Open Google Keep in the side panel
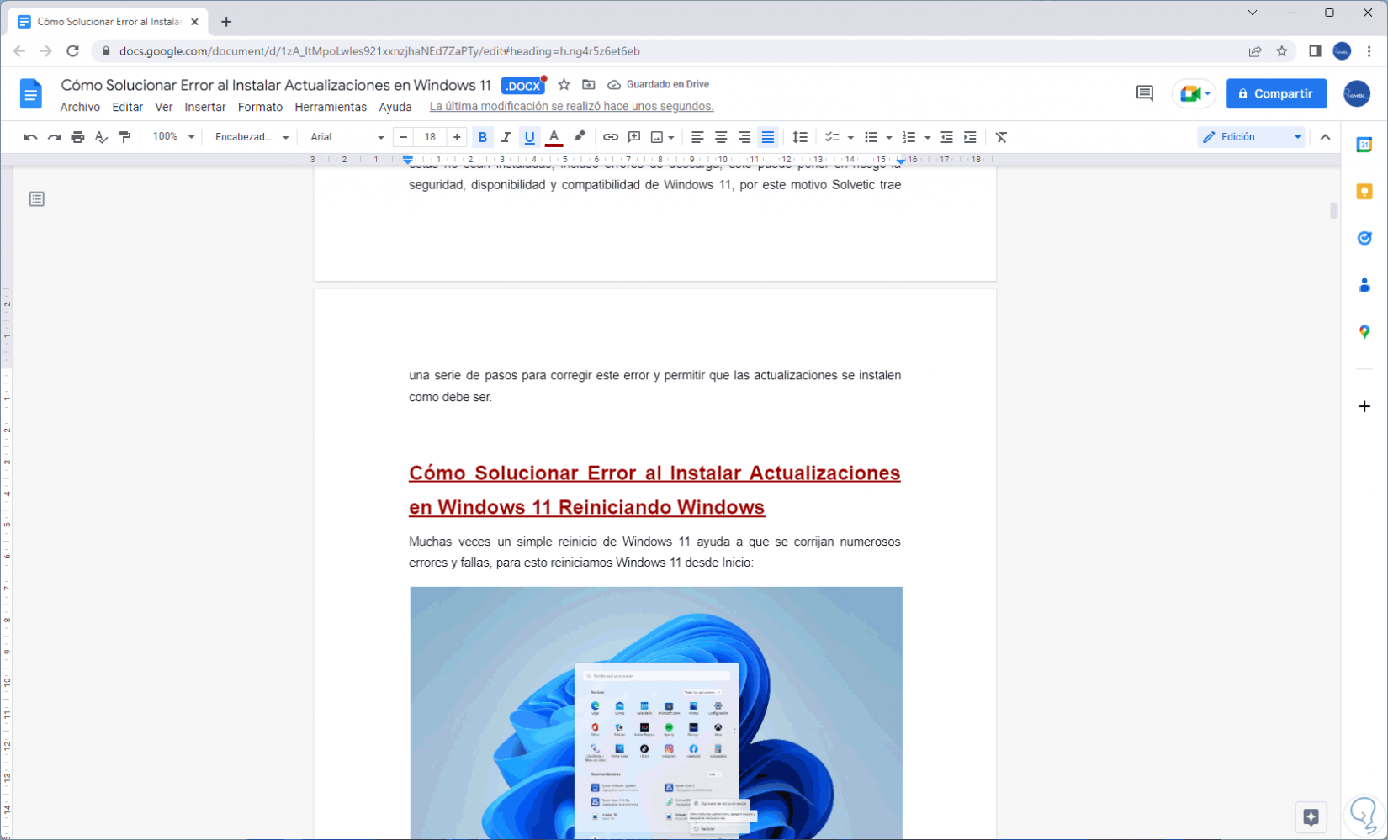Image resolution: width=1388 pixels, height=840 pixels. pyautogui.click(x=1364, y=192)
